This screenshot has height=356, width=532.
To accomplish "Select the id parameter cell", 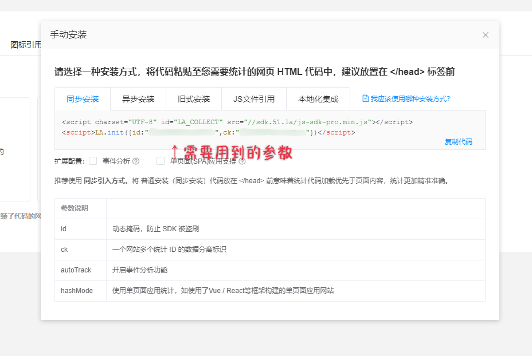I will point(80,229).
